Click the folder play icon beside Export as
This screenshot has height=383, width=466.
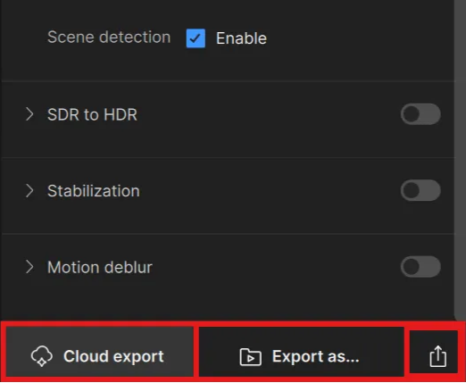tap(251, 356)
